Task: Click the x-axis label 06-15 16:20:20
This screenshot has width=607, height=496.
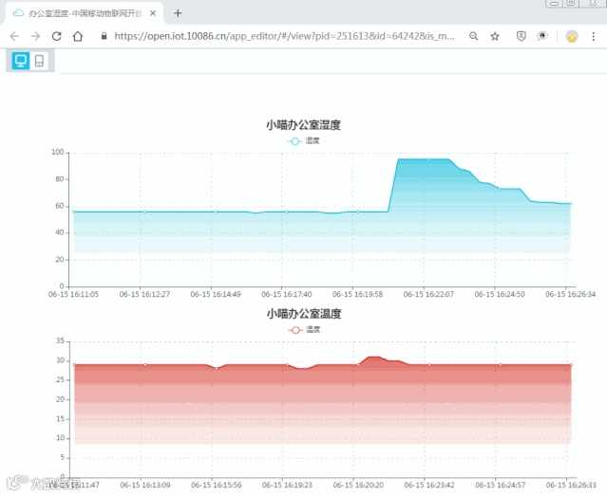Action: pyautogui.click(x=358, y=485)
